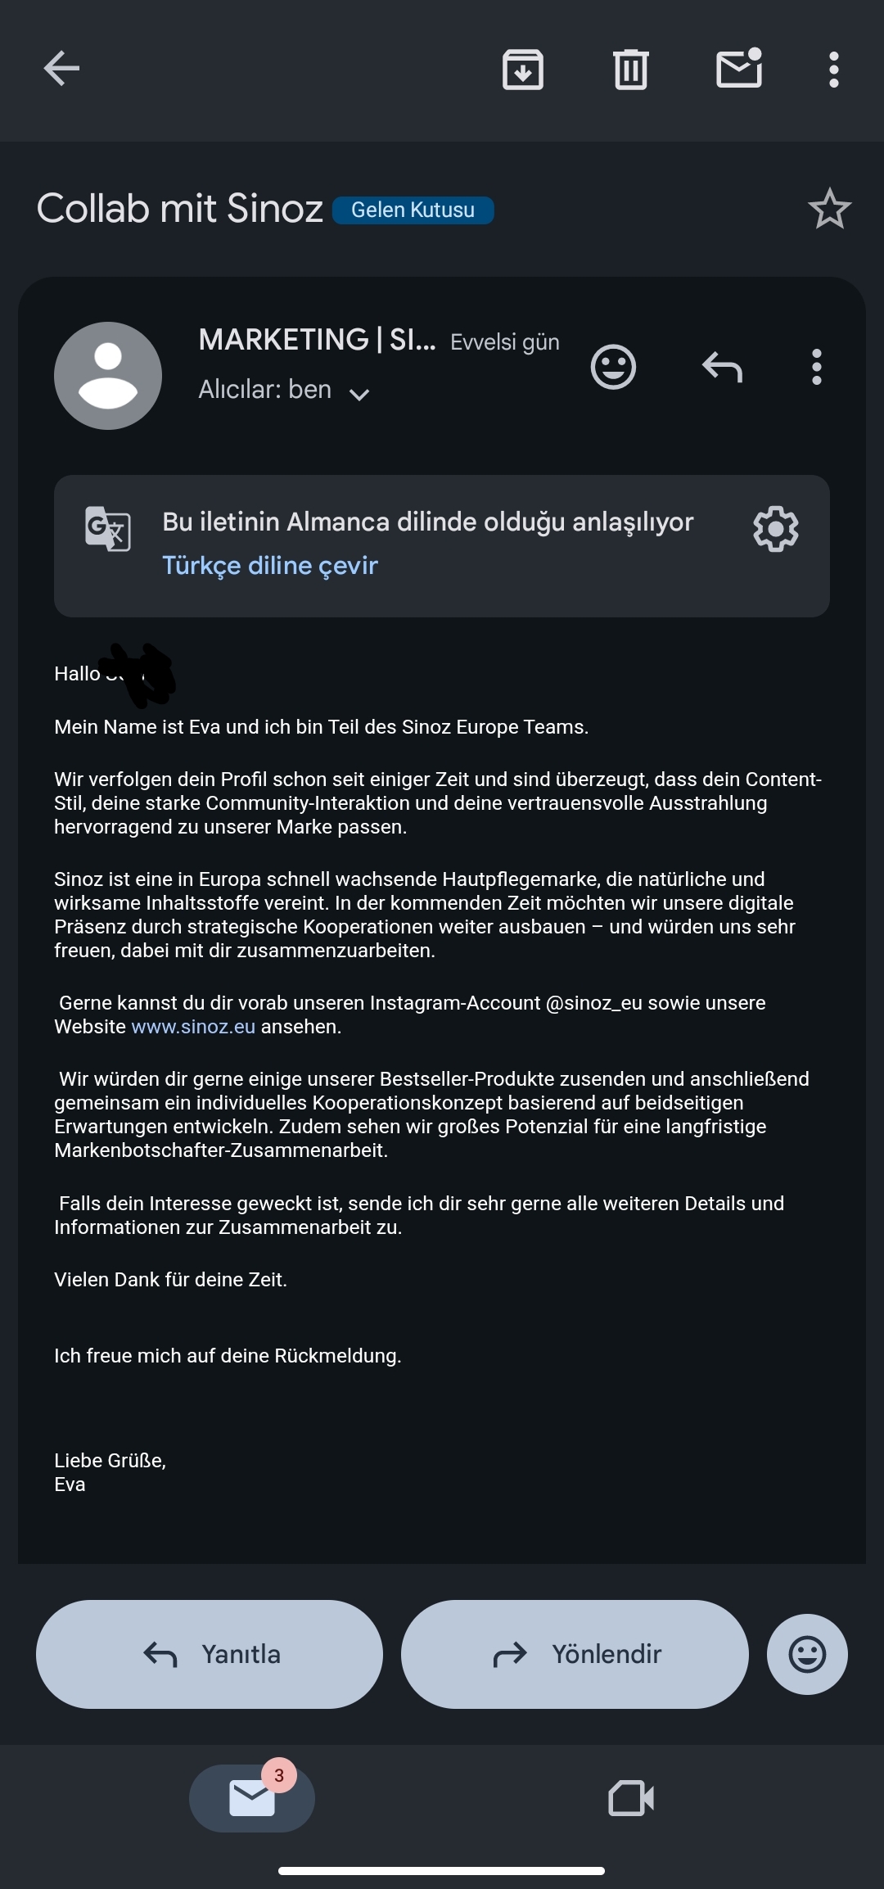Tap the Gelen Kutusu label chip
884x1889 pixels.
click(x=413, y=210)
